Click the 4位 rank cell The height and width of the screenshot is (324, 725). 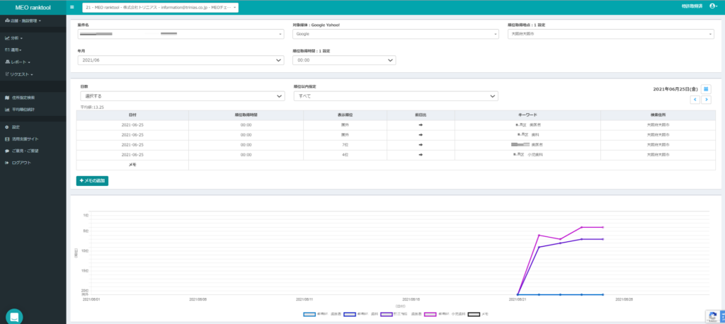coord(345,155)
